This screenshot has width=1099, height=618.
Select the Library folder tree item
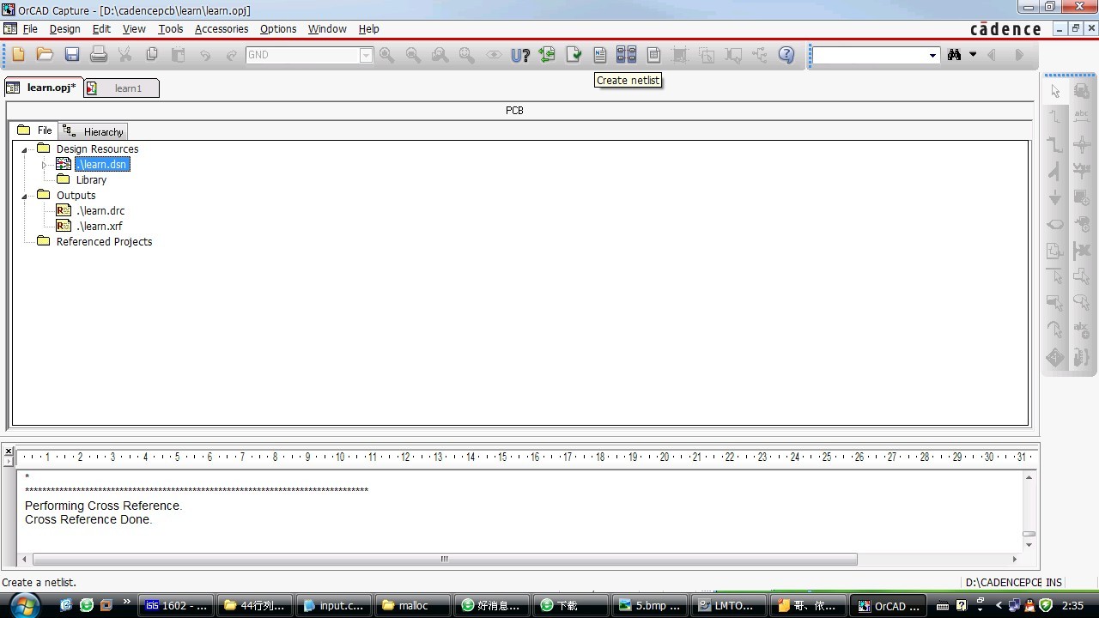(91, 180)
